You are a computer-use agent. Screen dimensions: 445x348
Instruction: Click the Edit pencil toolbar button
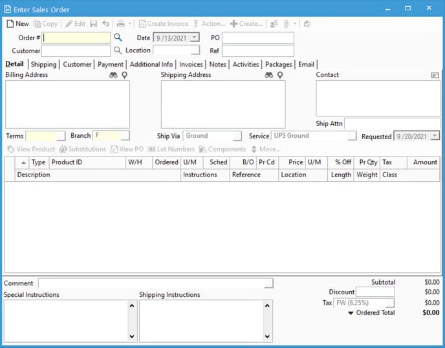(75, 24)
